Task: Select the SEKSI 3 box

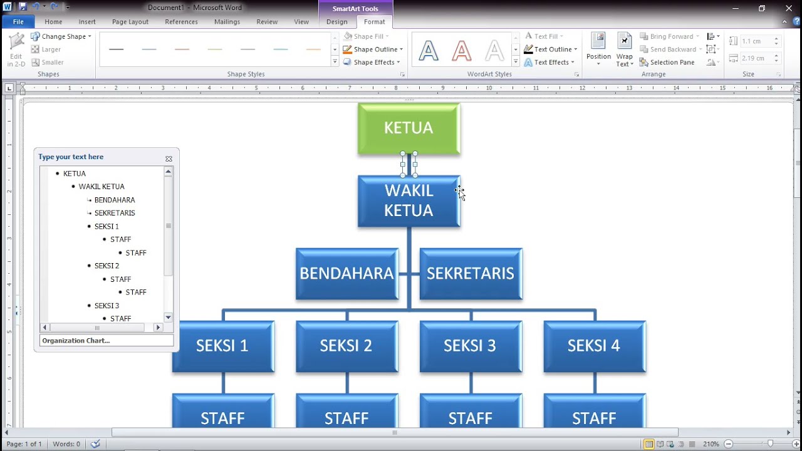Action: 471,346
